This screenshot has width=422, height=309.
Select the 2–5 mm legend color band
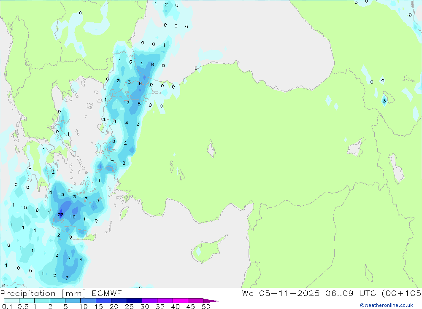[x=57, y=301]
